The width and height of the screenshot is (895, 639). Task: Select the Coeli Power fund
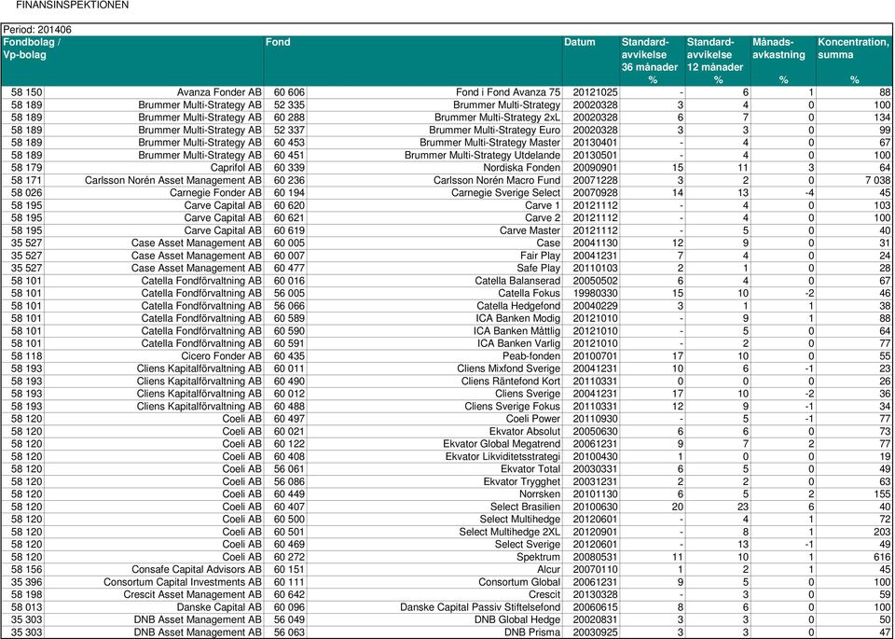tap(533, 419)
